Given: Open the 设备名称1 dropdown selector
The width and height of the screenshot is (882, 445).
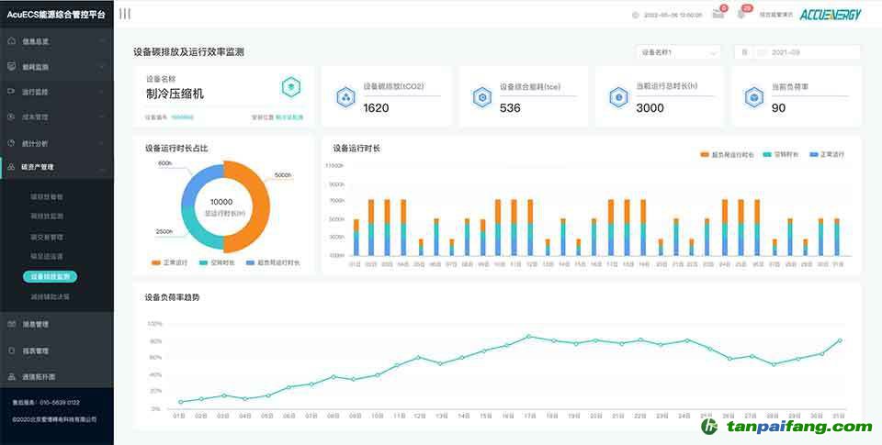Looking at the screenshot, I should pos(677,53).
